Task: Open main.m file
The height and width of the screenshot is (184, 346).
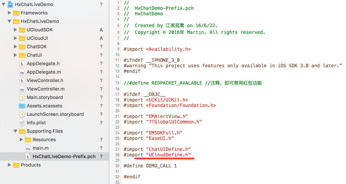Action: tap(41, 148)
